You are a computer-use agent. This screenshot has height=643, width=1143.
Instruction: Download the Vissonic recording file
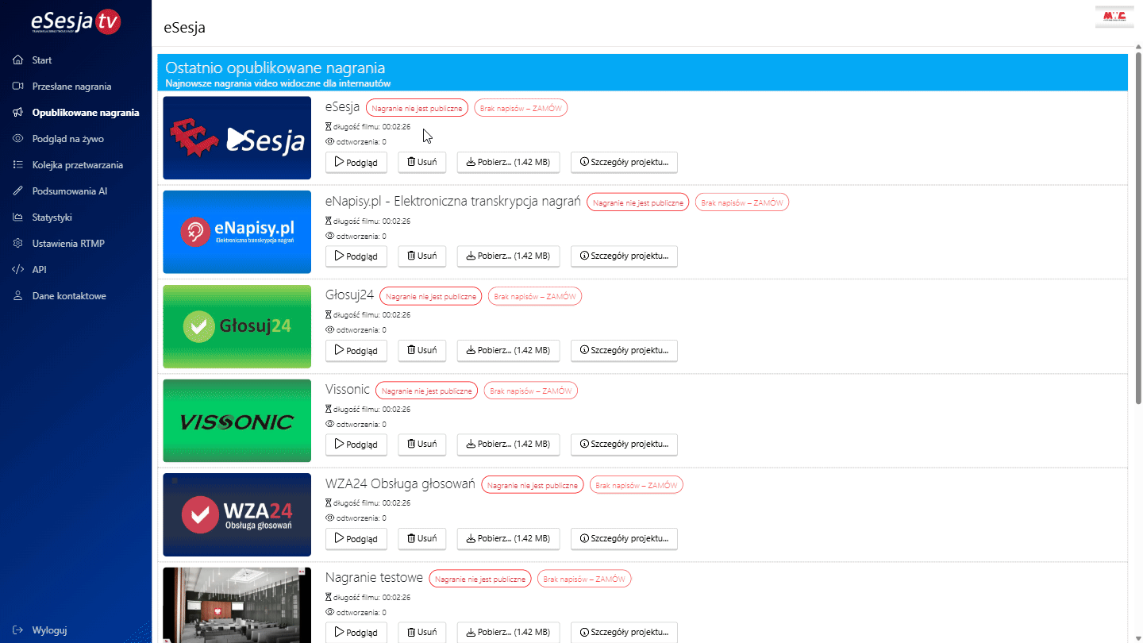tap(508, 444)
